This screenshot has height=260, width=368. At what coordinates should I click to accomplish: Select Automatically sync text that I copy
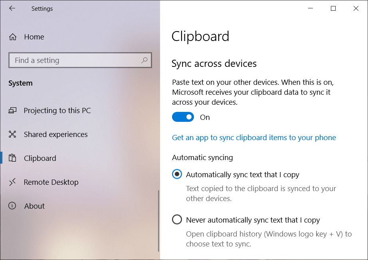click(177, 174)
